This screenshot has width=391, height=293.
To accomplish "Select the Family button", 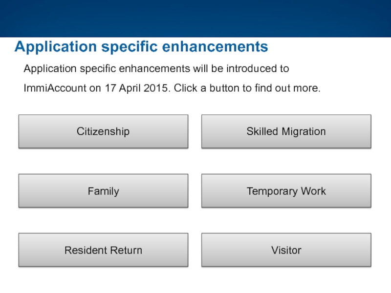I will pos(103,191).
